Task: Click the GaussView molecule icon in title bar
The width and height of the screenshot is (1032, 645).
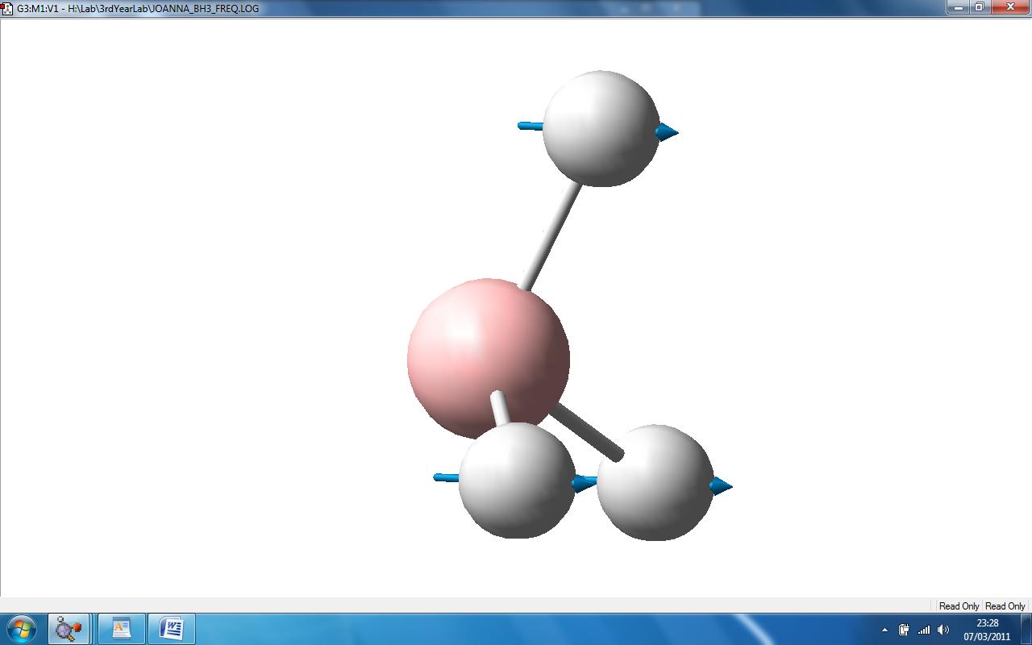Action: [x=7, y=8]
